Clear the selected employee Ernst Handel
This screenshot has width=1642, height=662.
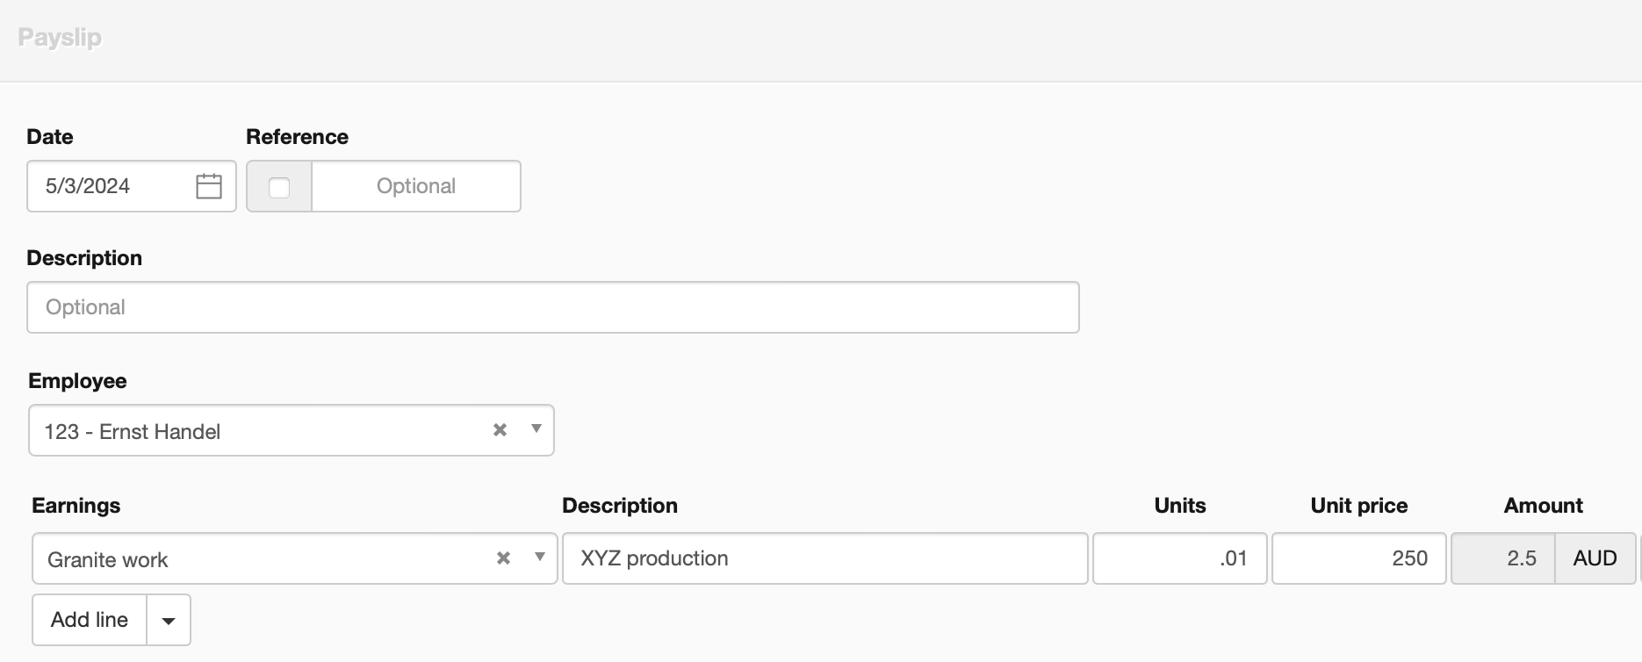(x=500, y=430)
